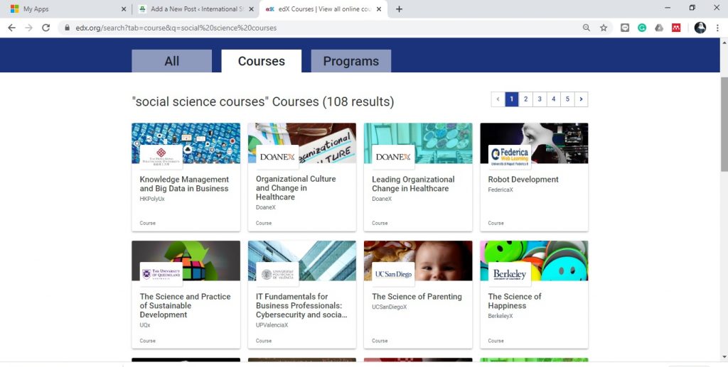
Task: Open the Chrome profile avatar
Action: (x=700, y=28)
